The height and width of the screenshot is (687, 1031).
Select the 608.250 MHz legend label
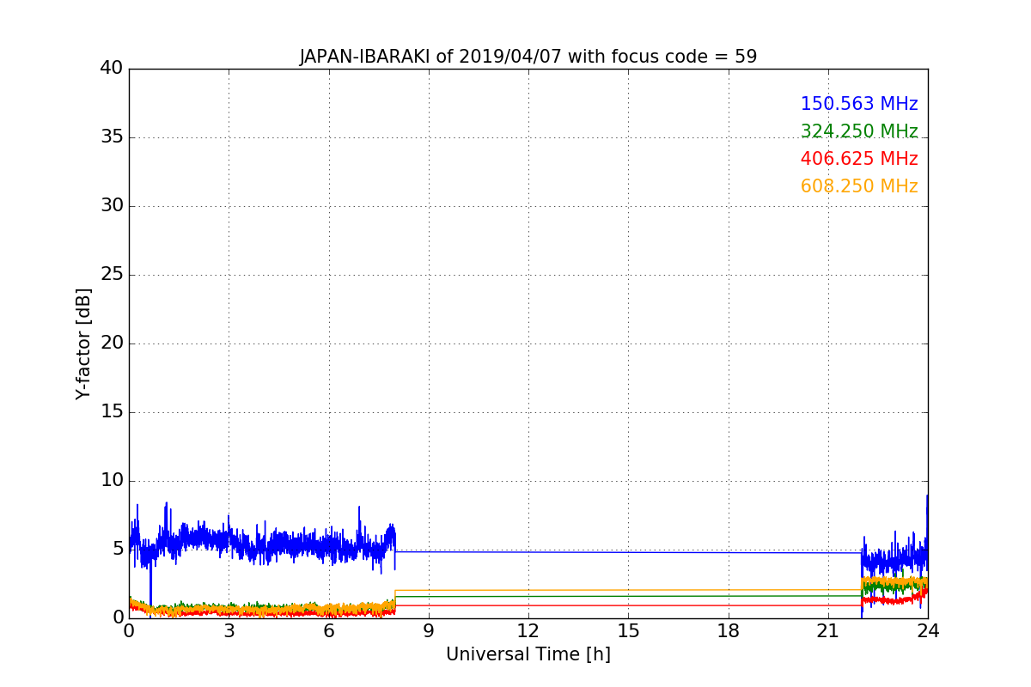pyautogui.click(x=859, y=186)
